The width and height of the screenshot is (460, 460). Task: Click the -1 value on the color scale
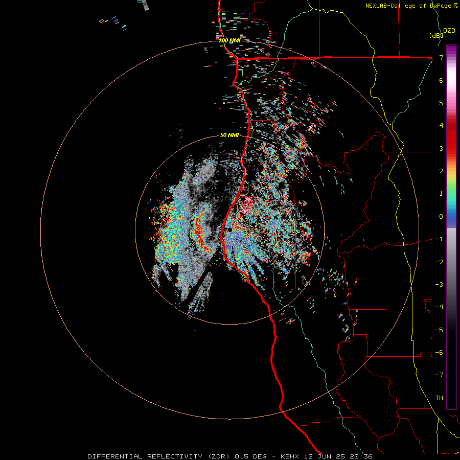click(x=439, y=239)
